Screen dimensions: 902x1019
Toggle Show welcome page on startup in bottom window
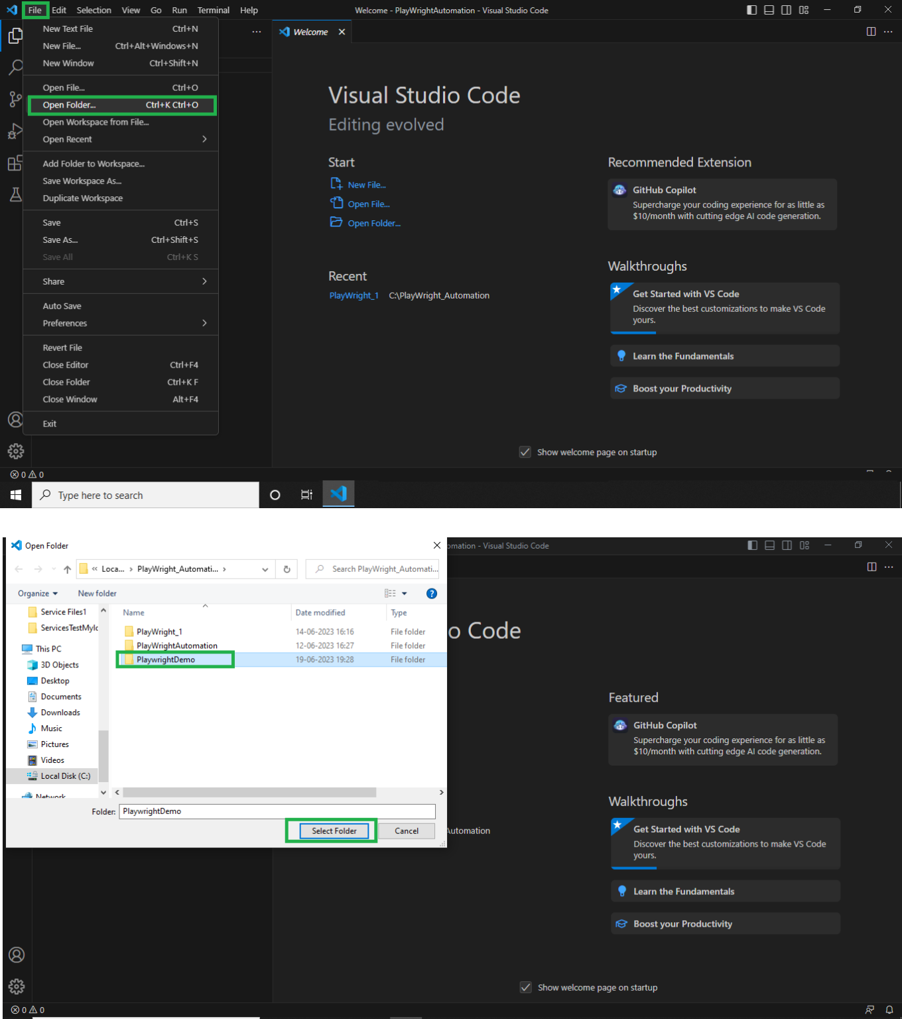pos(526,988)
